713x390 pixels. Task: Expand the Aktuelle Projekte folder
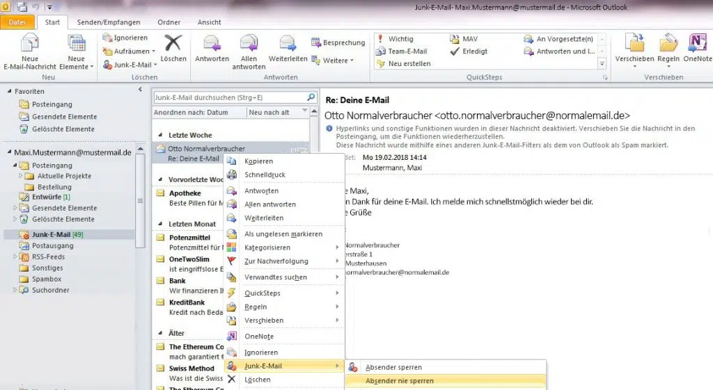tap(20, 176)
